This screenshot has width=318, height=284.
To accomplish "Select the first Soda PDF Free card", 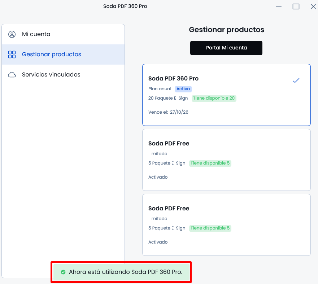I will pyautogui.click(x=226, y=160).
